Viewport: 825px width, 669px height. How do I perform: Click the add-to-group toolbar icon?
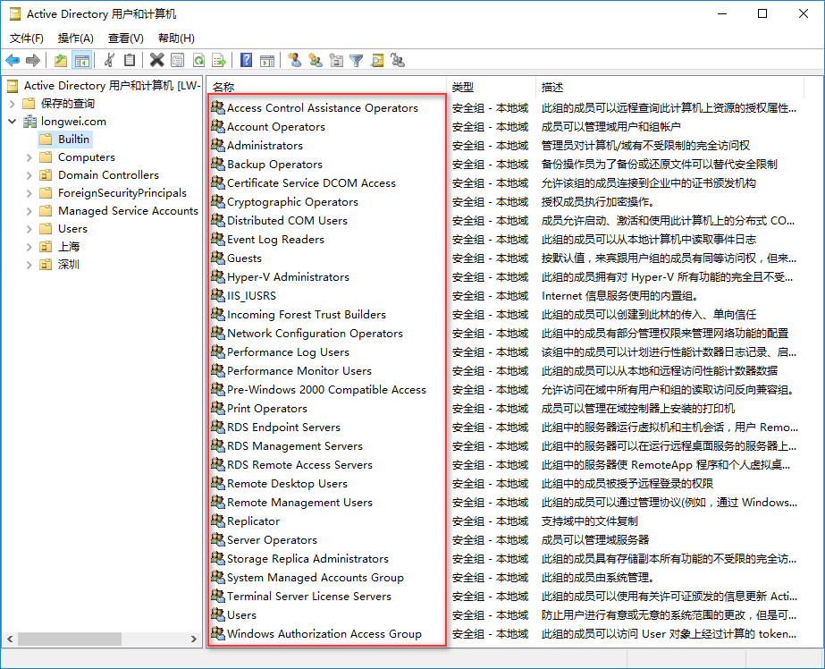(x=398, y=61)
